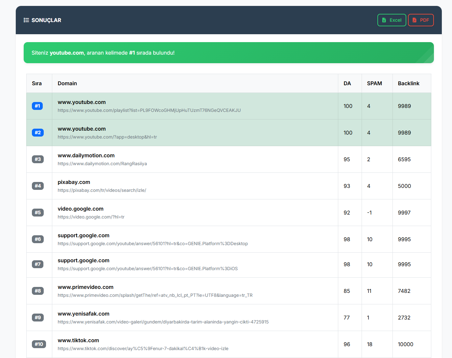Click the Backlink value 7482

click(404, 291)
